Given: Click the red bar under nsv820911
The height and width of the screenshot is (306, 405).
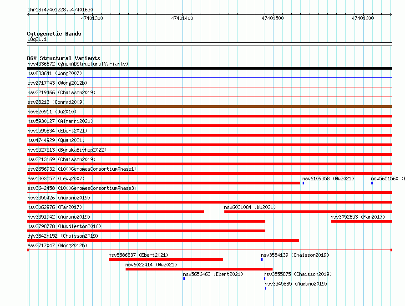Looking at the screenshot, I should (209, 116).
